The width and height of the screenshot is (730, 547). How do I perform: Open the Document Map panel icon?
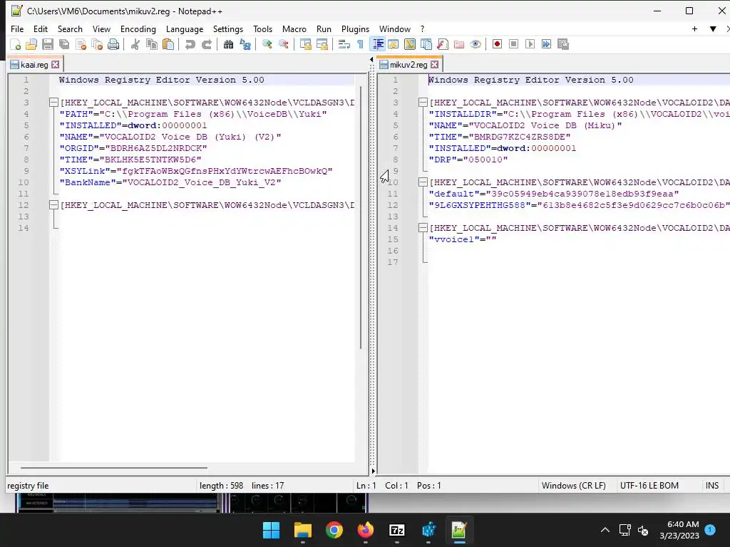pos(410,44)
